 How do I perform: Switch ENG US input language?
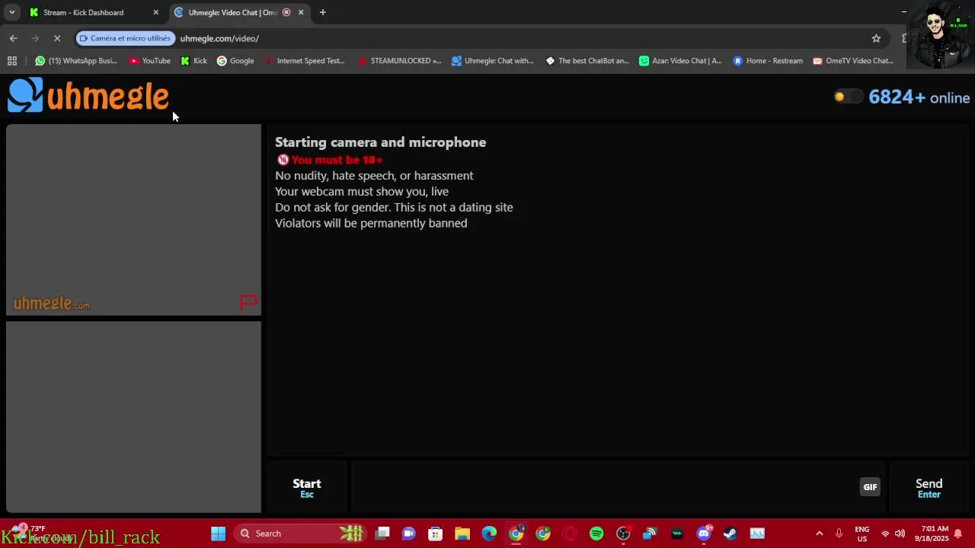(x=862, y=534)
